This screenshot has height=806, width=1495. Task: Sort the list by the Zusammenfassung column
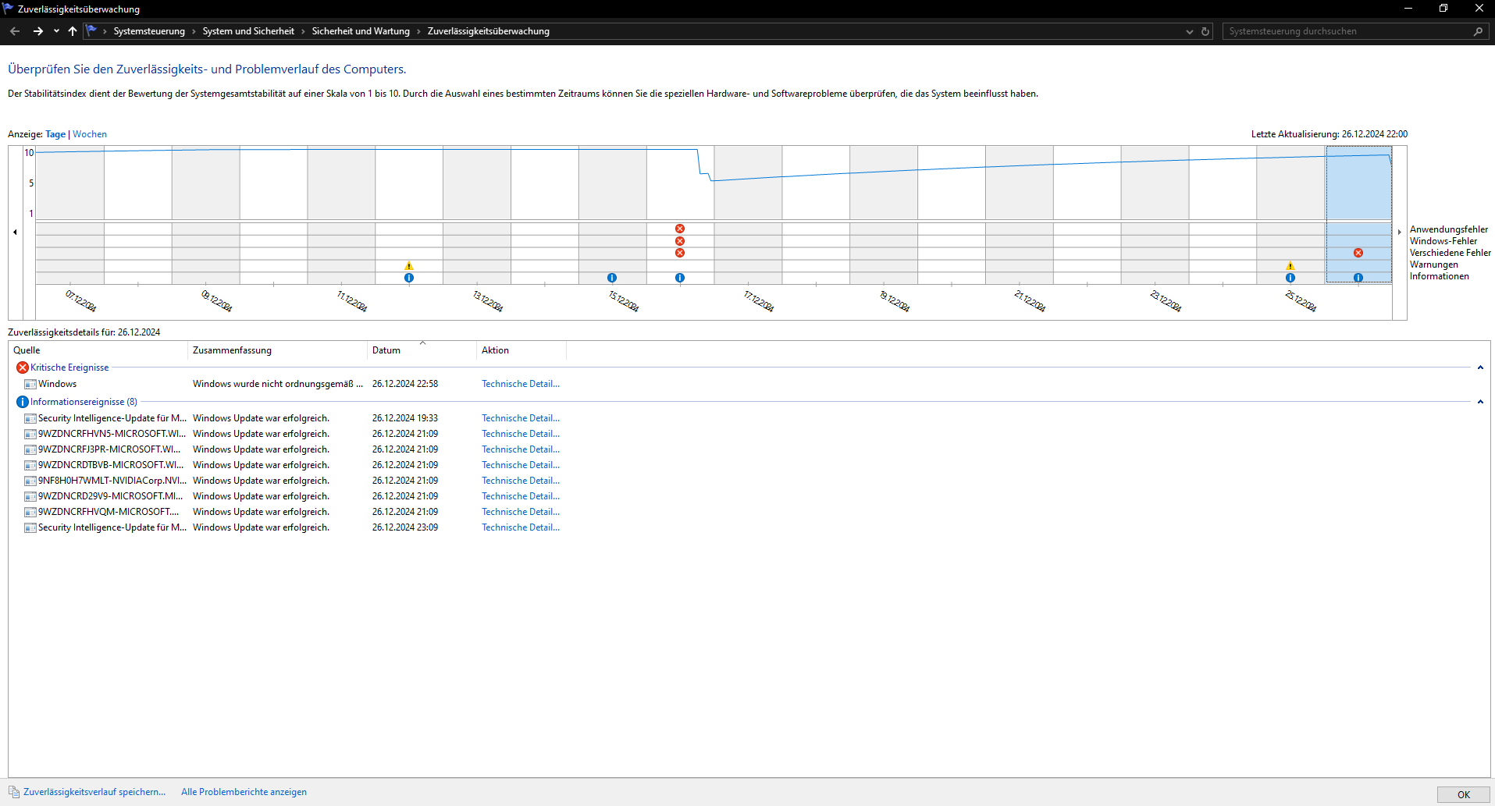(277, 350)
